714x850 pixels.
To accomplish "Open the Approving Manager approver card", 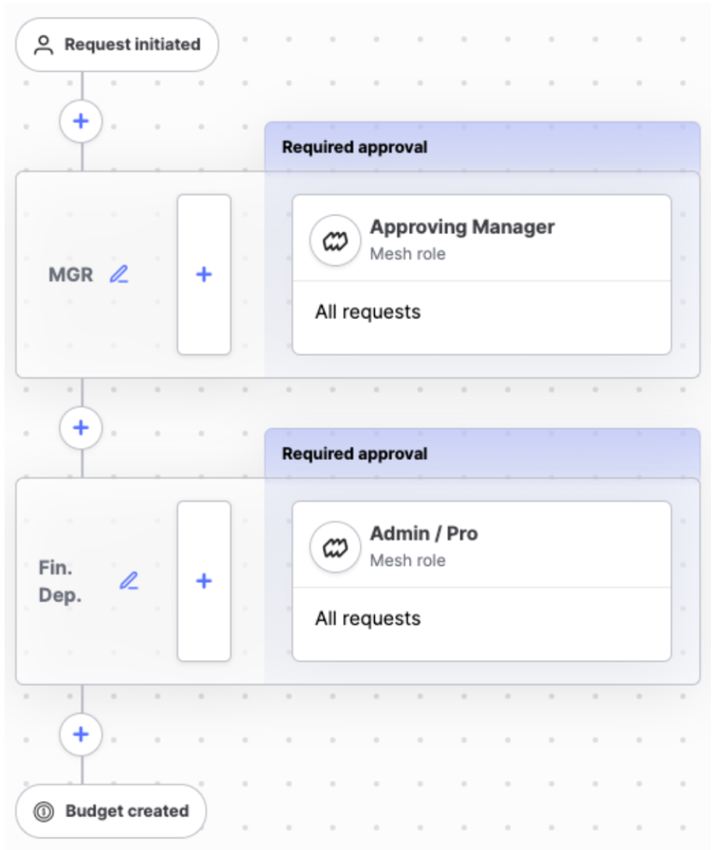I will [x=481, y=274].
